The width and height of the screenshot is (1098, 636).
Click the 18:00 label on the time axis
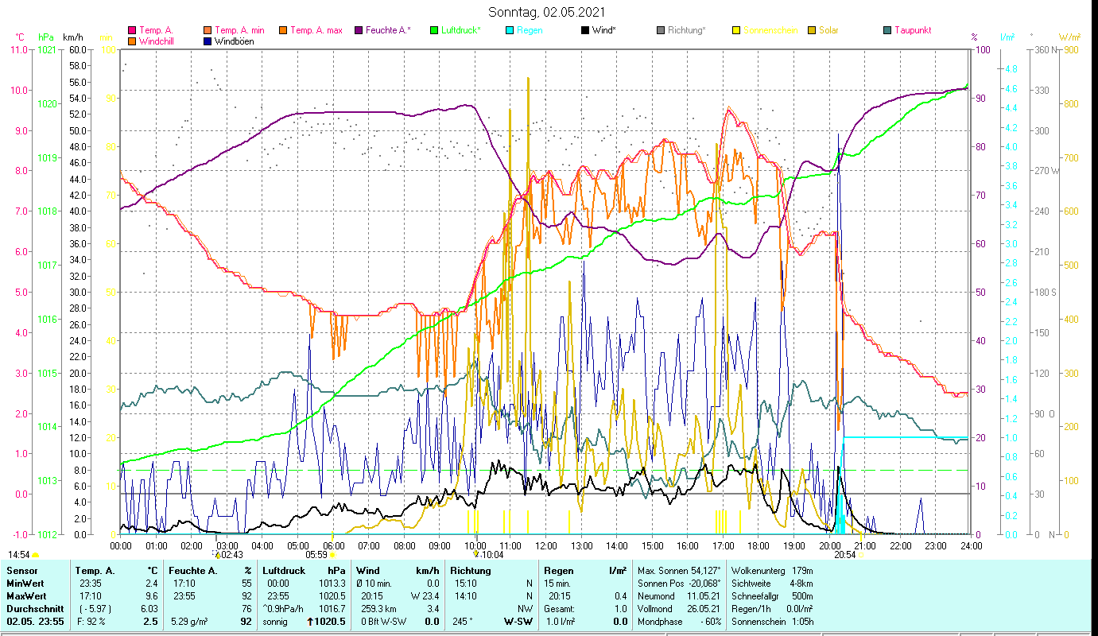[759, 546]
